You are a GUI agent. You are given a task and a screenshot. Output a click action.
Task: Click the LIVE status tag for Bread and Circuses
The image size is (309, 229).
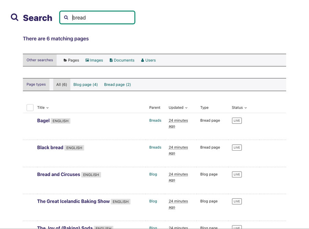(x=237, y=175)
